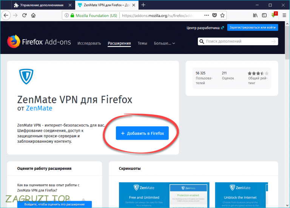Click the Скриншоты heading
Image resolution: width=290 pixels, height=208 pixels.
coord(130,168)
